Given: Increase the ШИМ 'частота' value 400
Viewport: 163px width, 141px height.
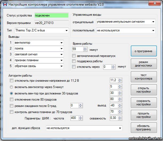Looking at the screenshot, I should tap(81, 117).
